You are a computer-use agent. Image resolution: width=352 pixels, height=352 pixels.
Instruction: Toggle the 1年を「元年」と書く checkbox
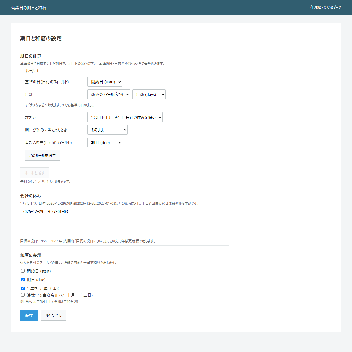click(x=23, y=288)
